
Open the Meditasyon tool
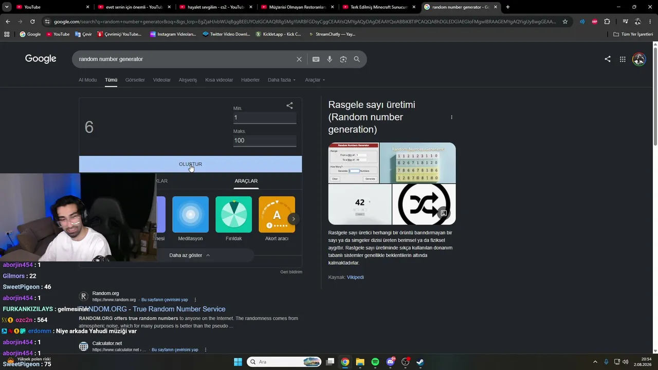190,219
